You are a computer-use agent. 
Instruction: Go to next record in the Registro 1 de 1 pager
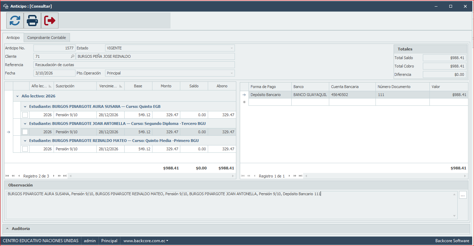pyautogui.click(x=289, y=176)
